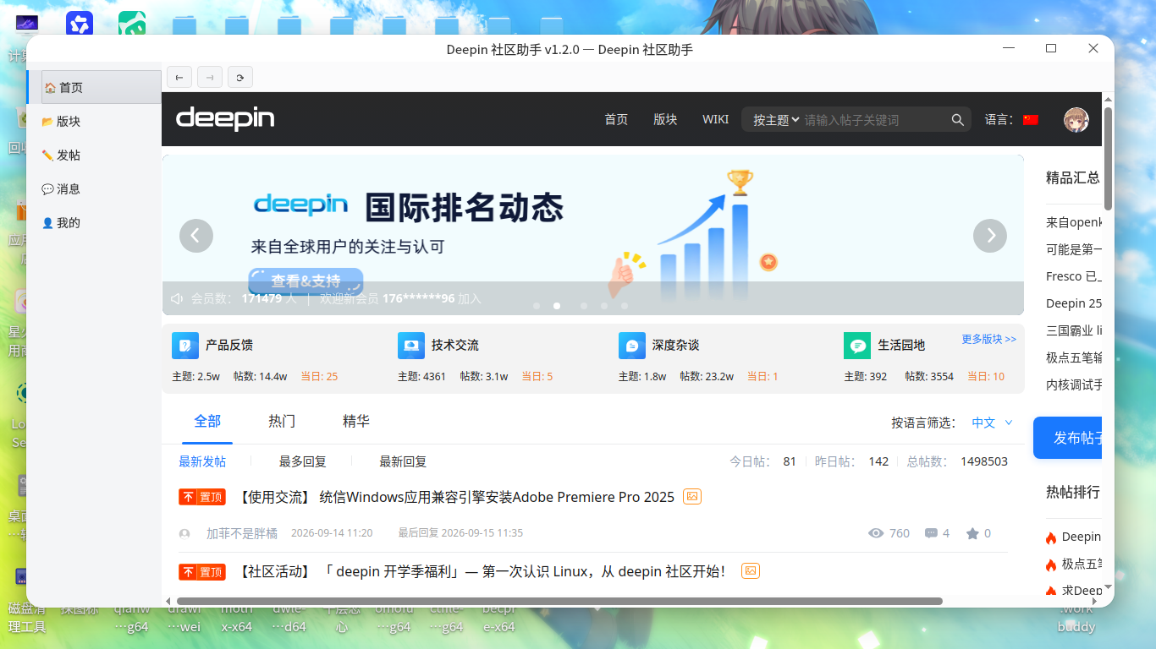Screen dimensions: 1156x649
Task: Open the 按主题 search type dropdown
Action: (776, 120)
